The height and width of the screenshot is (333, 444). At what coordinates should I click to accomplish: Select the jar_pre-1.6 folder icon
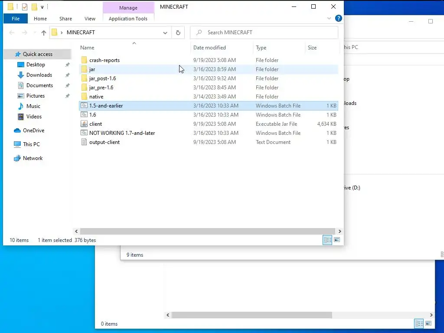[84, 87]
